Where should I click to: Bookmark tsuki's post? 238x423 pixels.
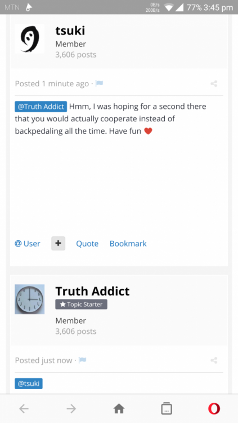(128, 244)
